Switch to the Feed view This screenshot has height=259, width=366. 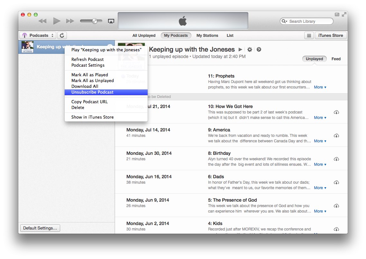click(x=336, y=59)
